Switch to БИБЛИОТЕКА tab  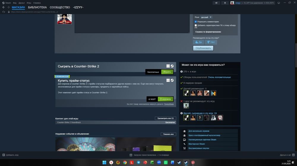37,7
